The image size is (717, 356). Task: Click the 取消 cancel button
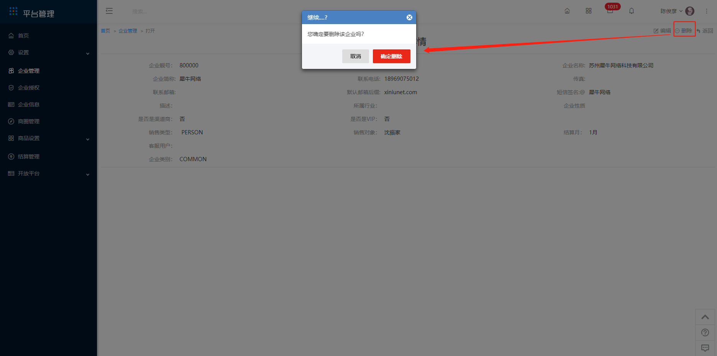pyautogui.click(x=356, y=56)
